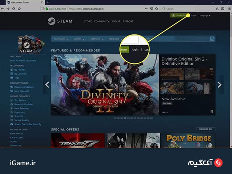This screenshot has width=232, height=174.
Task: Click the Divinity: Original Sin 2 title text
Action: pos(185,61)
